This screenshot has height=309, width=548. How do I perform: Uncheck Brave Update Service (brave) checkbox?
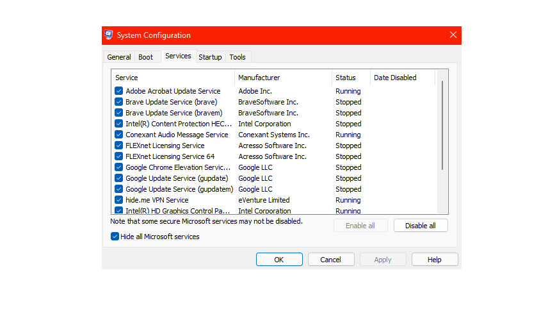click(x=119, y=102)
